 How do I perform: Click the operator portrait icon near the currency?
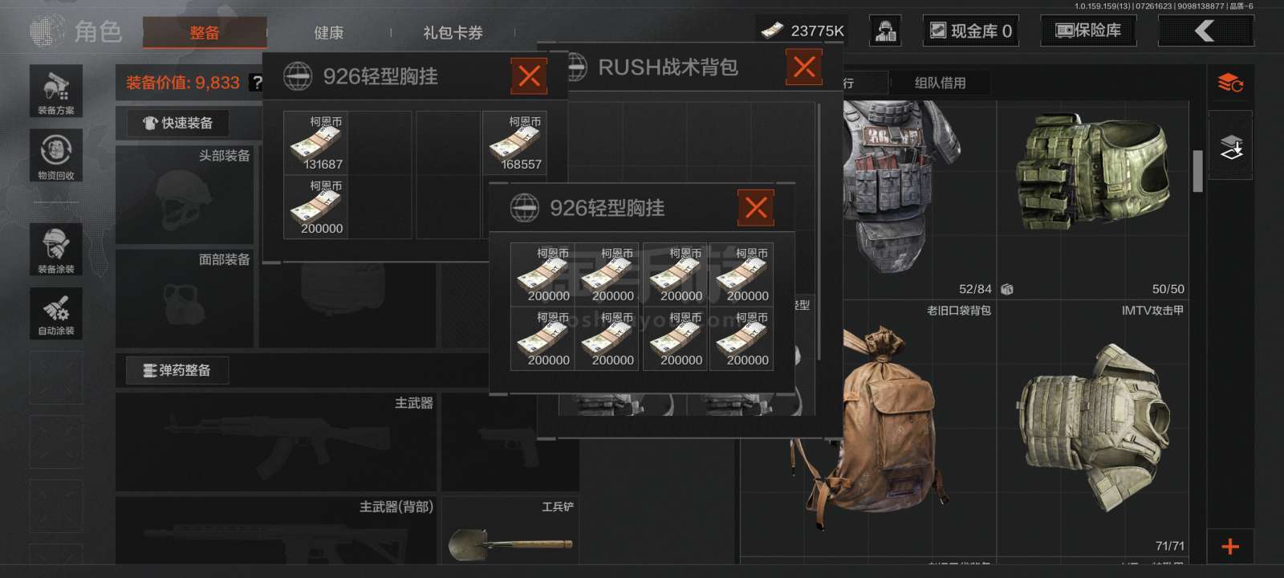pos(886,31)
